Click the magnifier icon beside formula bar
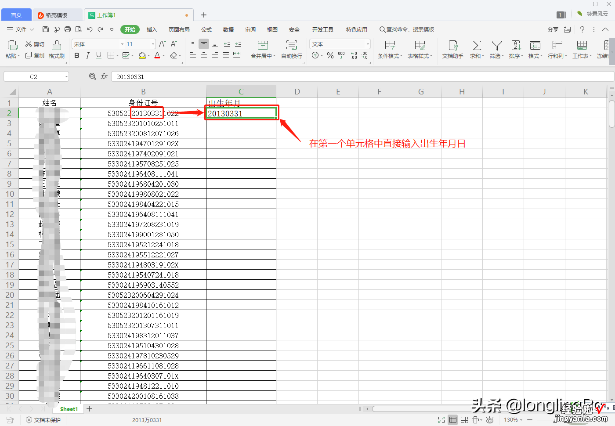The image size is (615, 426). click(92, 76)
